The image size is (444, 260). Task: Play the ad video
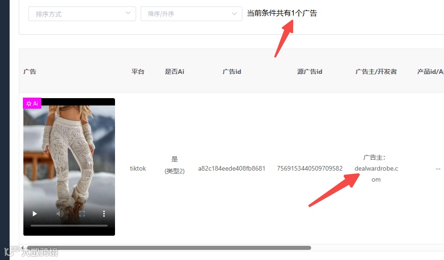pos(34,214)
